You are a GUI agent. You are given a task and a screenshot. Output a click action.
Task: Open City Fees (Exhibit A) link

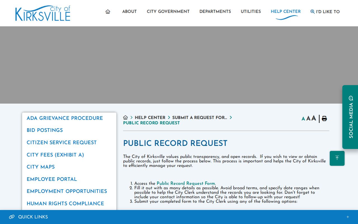[55, 155]
